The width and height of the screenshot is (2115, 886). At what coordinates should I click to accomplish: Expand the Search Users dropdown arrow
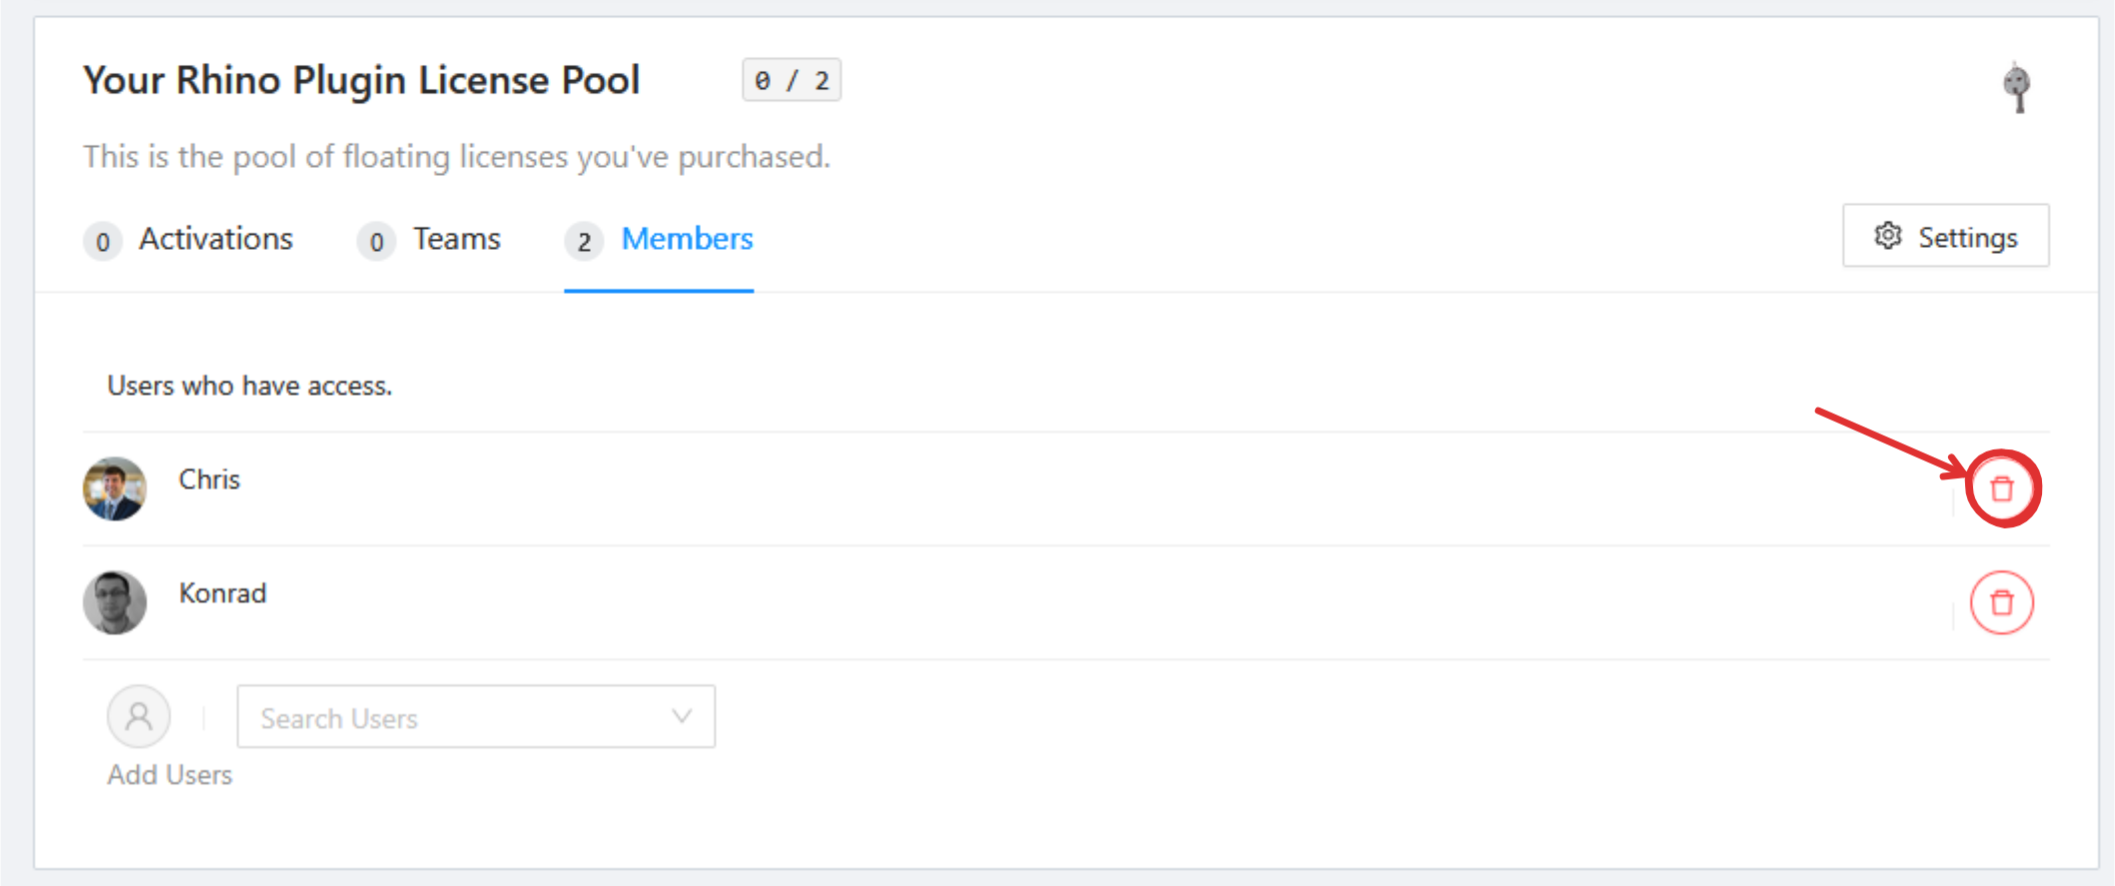coord(682,716)
